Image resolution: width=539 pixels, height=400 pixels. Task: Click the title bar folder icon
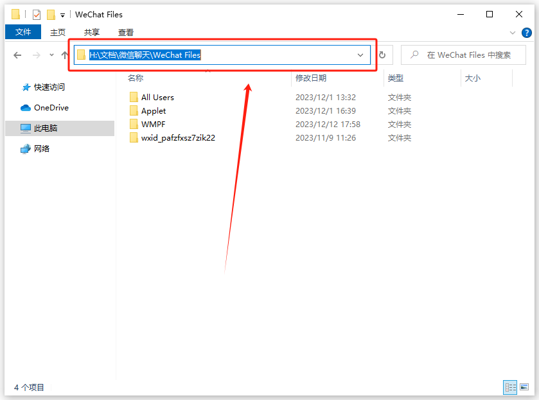(x=15, y=14)
